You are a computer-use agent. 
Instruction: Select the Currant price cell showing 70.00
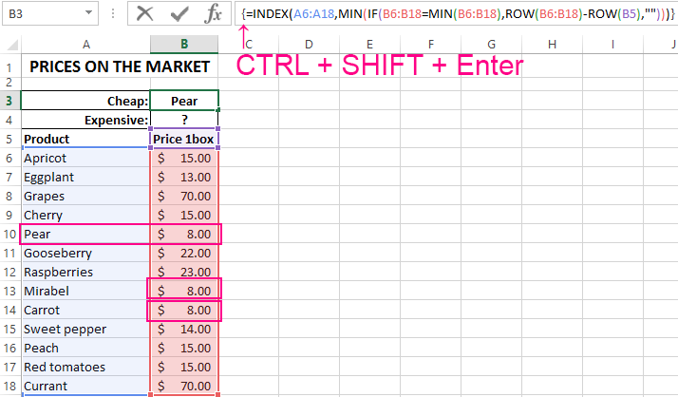(184, 387)
